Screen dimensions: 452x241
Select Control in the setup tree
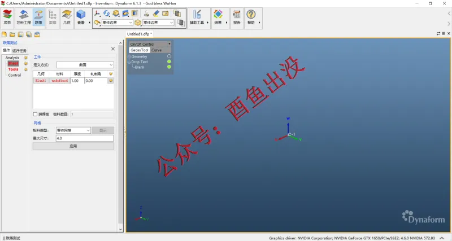coord(15,75)
